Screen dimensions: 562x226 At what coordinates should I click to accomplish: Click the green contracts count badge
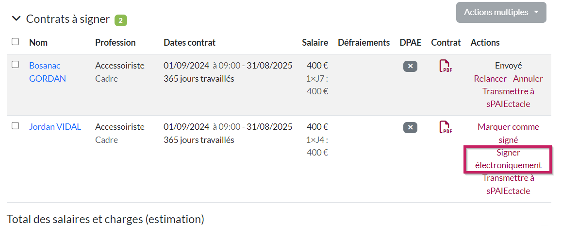[121, 20]
